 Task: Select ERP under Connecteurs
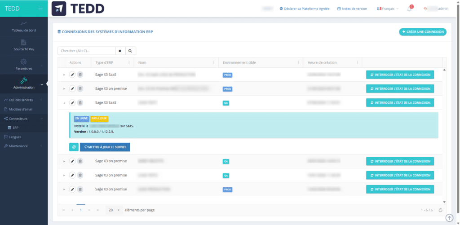(x=15, y=128)
